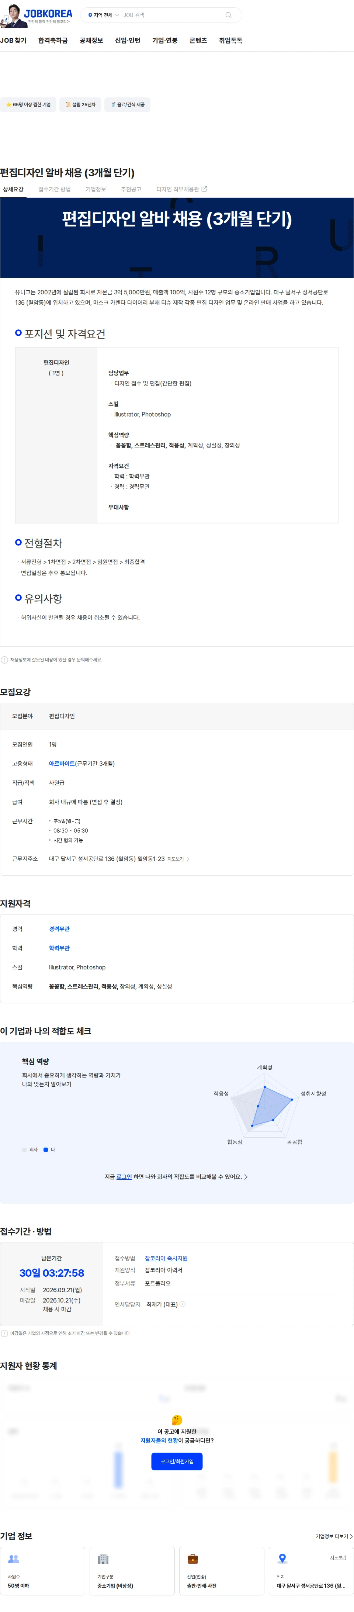354x1612 pixels.
Task: Click the info icon beside 최재기 (대표)
Action: 183,1304
